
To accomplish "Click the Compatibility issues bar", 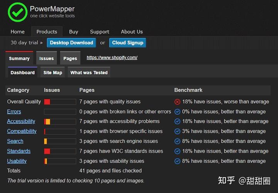I will 60,132.
